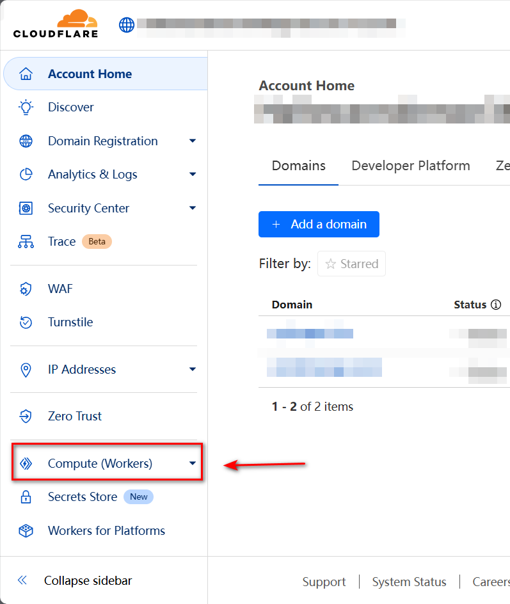Expand the Compute (Workers) section arrow

point(193,464)
